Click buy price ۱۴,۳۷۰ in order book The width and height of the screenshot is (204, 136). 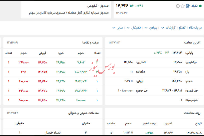[x=61, y=81]
